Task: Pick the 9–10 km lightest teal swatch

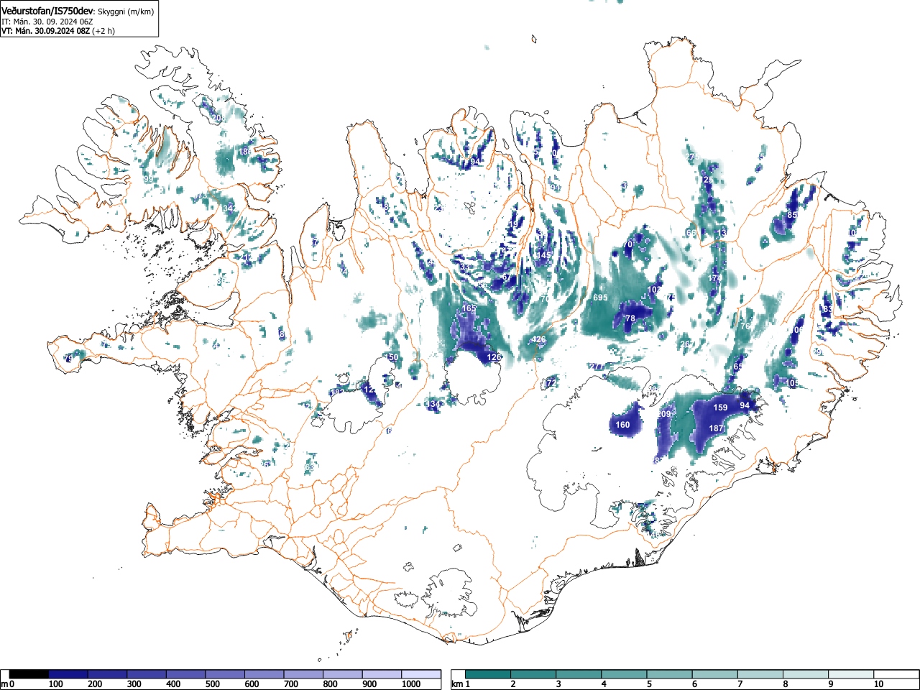Action: 851,674
